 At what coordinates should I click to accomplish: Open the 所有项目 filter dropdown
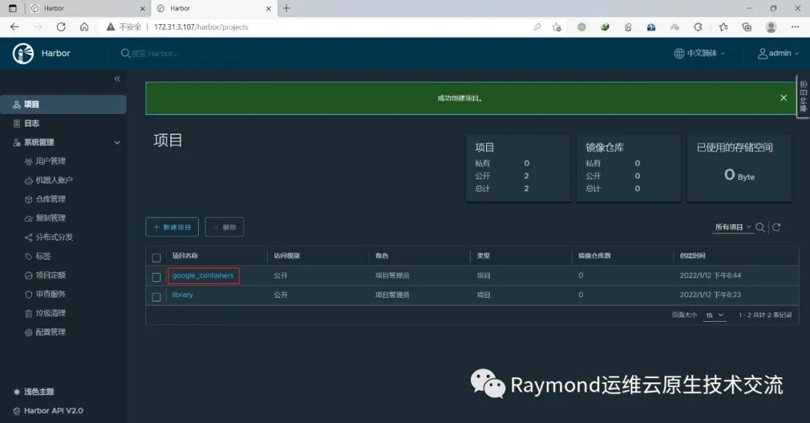click(733, 227)
